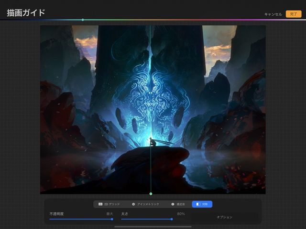Select the 2D グリッド tab
306x229 pixels.
tap(109, 204)
